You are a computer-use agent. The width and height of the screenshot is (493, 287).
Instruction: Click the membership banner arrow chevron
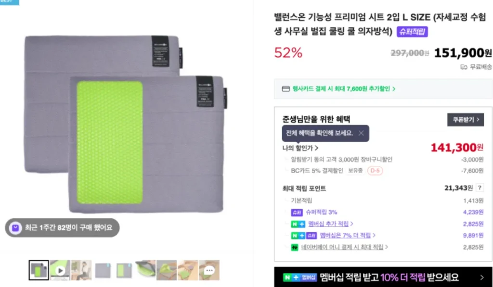[x=482, y=277]
